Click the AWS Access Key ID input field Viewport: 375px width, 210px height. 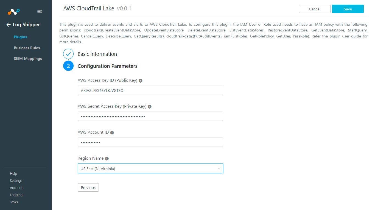[150, 90]
